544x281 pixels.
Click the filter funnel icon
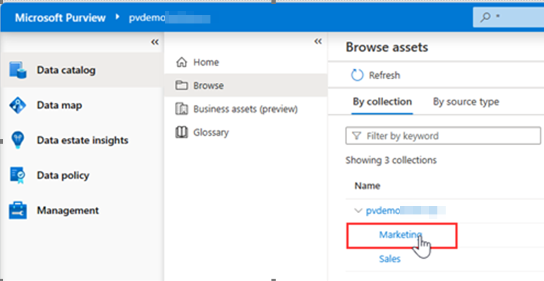point(356,136)
